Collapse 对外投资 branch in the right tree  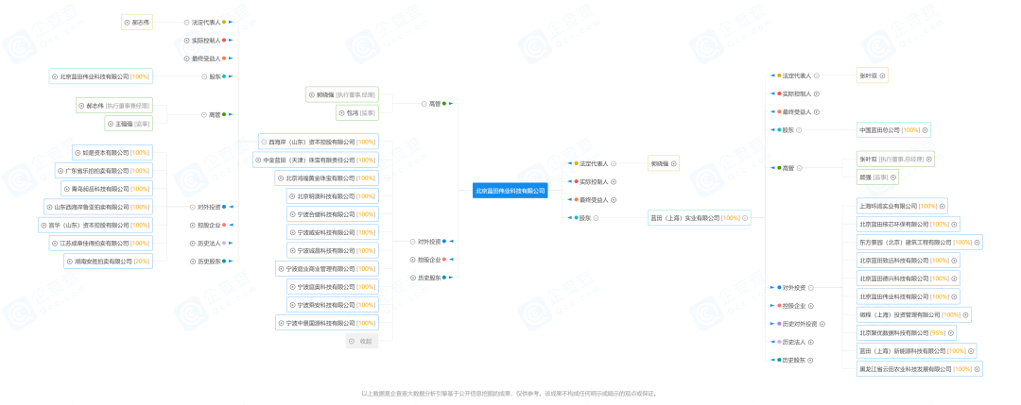click(x=811, y=287)
